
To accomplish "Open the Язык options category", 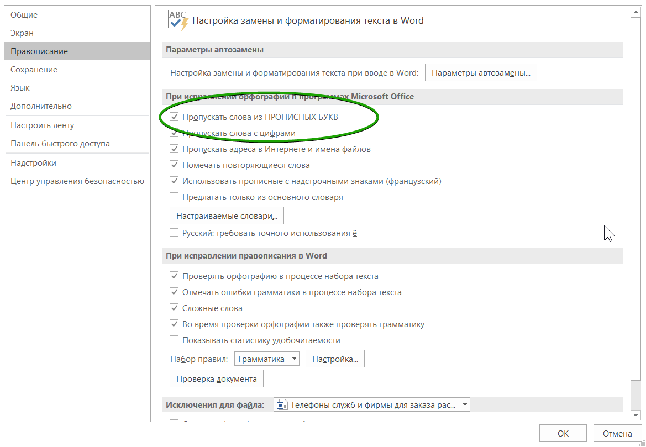I will coord(77,88).
